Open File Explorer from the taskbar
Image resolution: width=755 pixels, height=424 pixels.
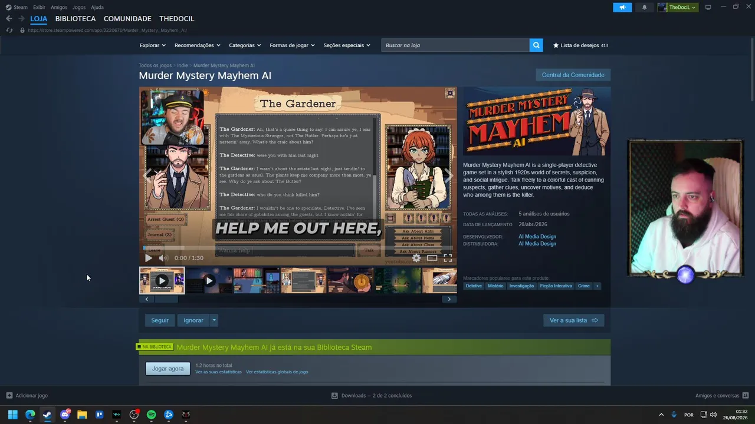[82, 415]
